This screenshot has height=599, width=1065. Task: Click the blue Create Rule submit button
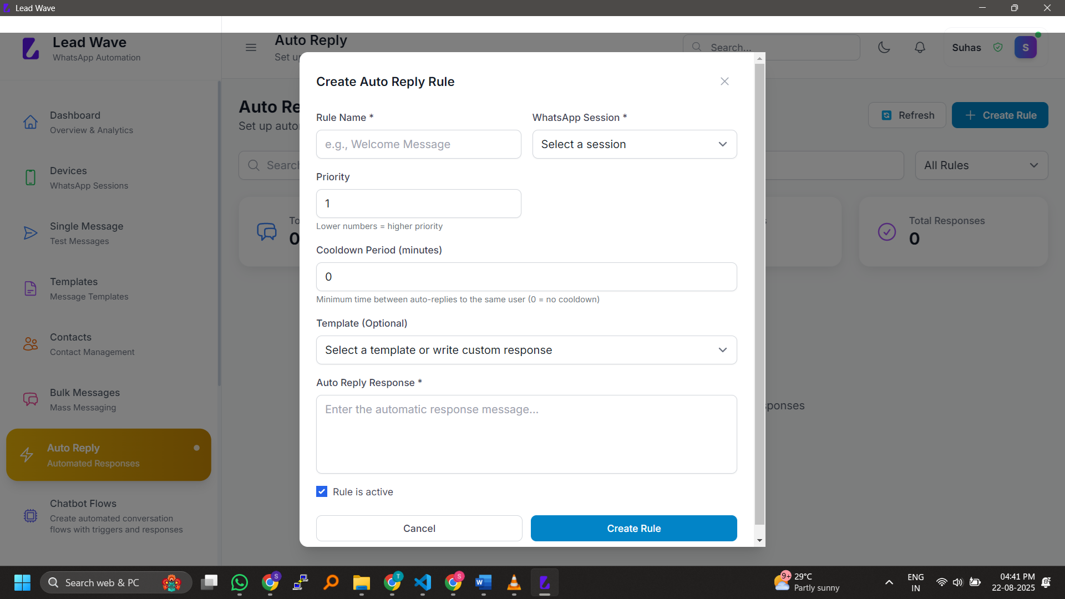[633, 529]
